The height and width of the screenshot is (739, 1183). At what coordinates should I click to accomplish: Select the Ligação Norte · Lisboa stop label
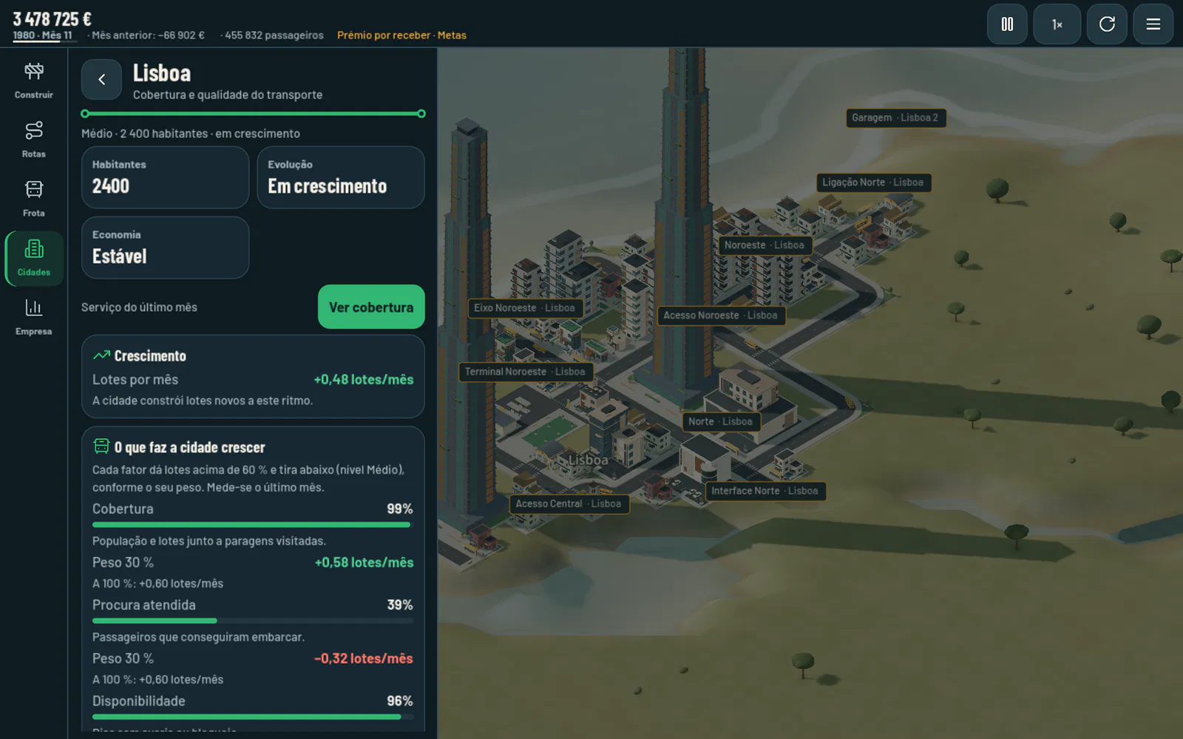coord(873,183)
